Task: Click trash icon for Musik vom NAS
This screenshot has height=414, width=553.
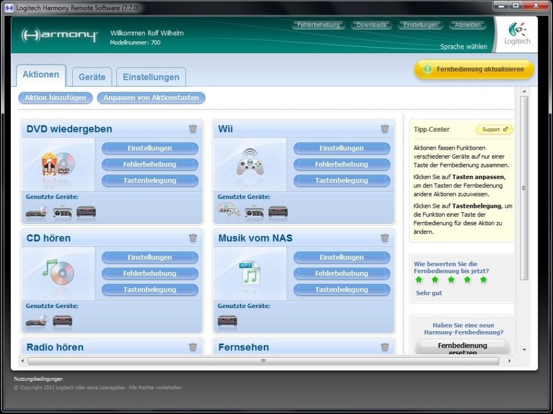Action: coord(385,238)
